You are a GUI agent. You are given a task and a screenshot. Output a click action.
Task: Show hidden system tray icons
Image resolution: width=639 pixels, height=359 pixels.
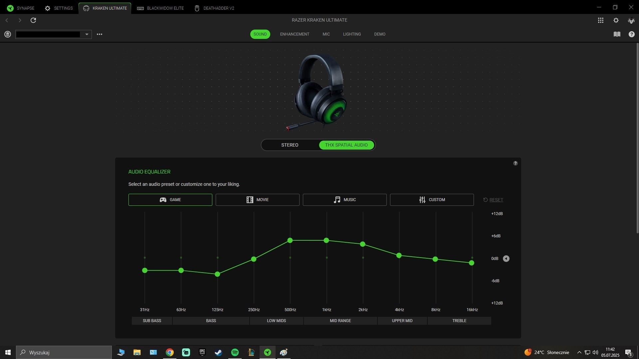point(579,352)
